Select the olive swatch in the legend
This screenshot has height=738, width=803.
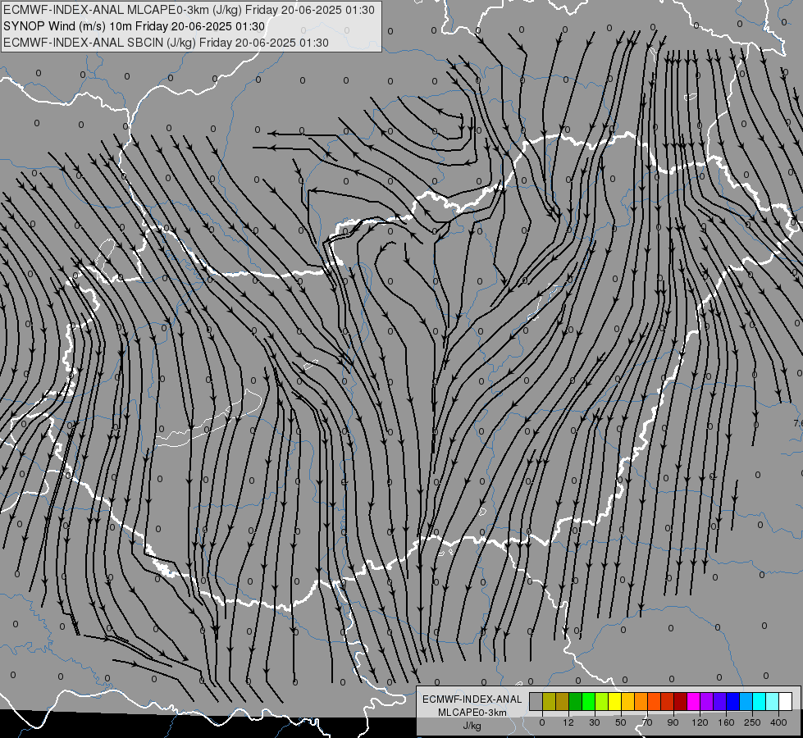(x=549, y=701)
